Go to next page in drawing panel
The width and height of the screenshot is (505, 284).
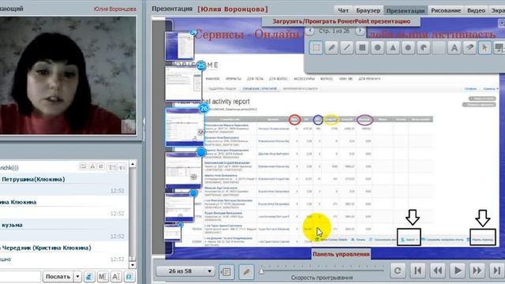click(360, 31)
